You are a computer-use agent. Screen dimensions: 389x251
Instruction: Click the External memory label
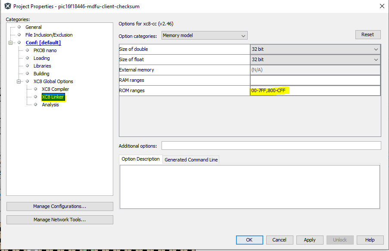point(137,70)
